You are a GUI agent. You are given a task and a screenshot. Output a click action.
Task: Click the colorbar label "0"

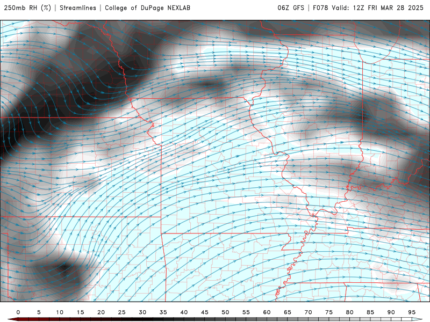click(x=18, y=312)
